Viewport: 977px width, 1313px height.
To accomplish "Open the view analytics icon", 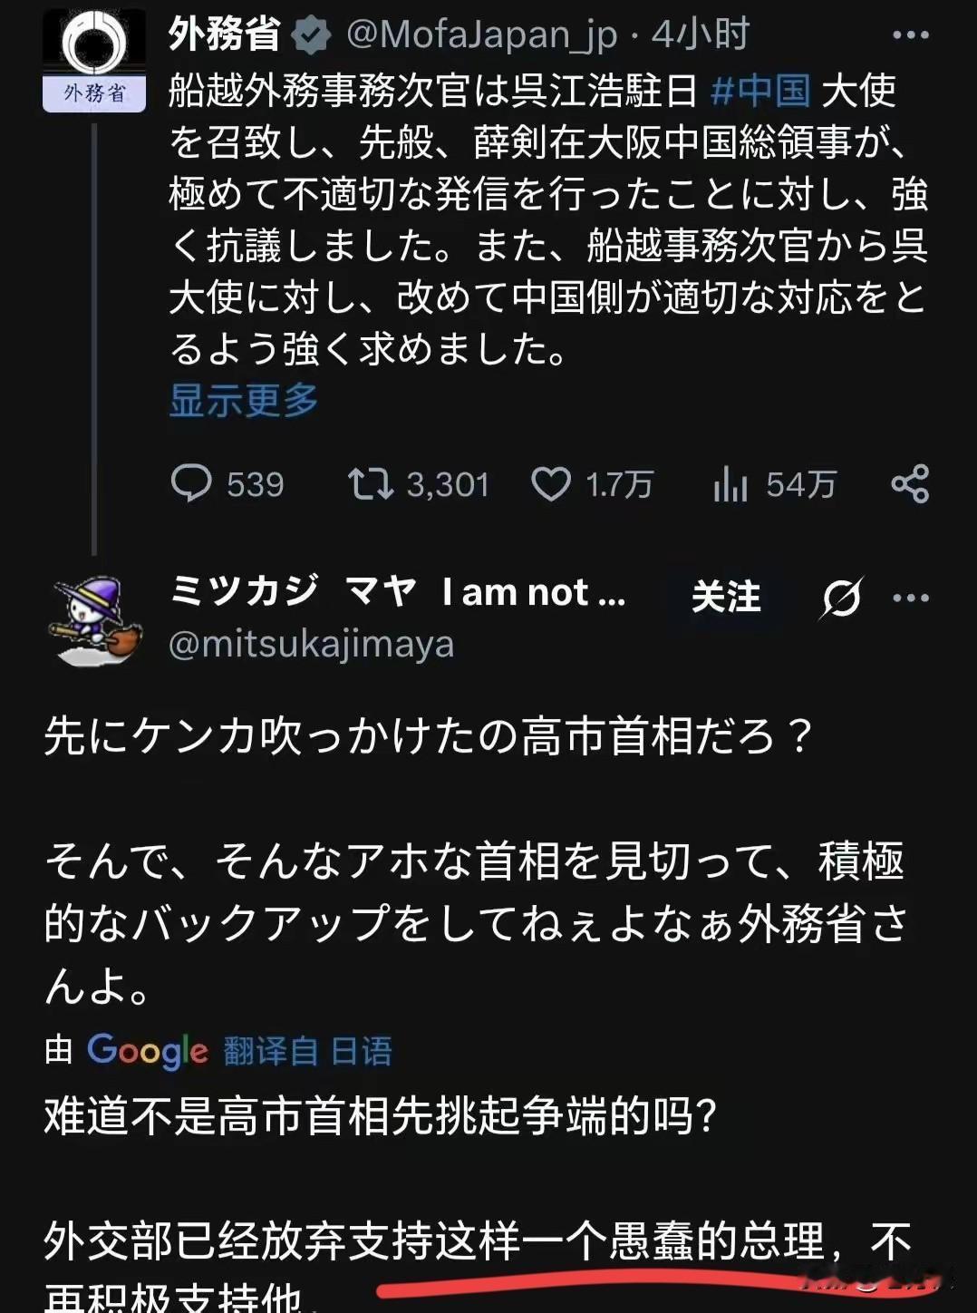I will point(730,483).
